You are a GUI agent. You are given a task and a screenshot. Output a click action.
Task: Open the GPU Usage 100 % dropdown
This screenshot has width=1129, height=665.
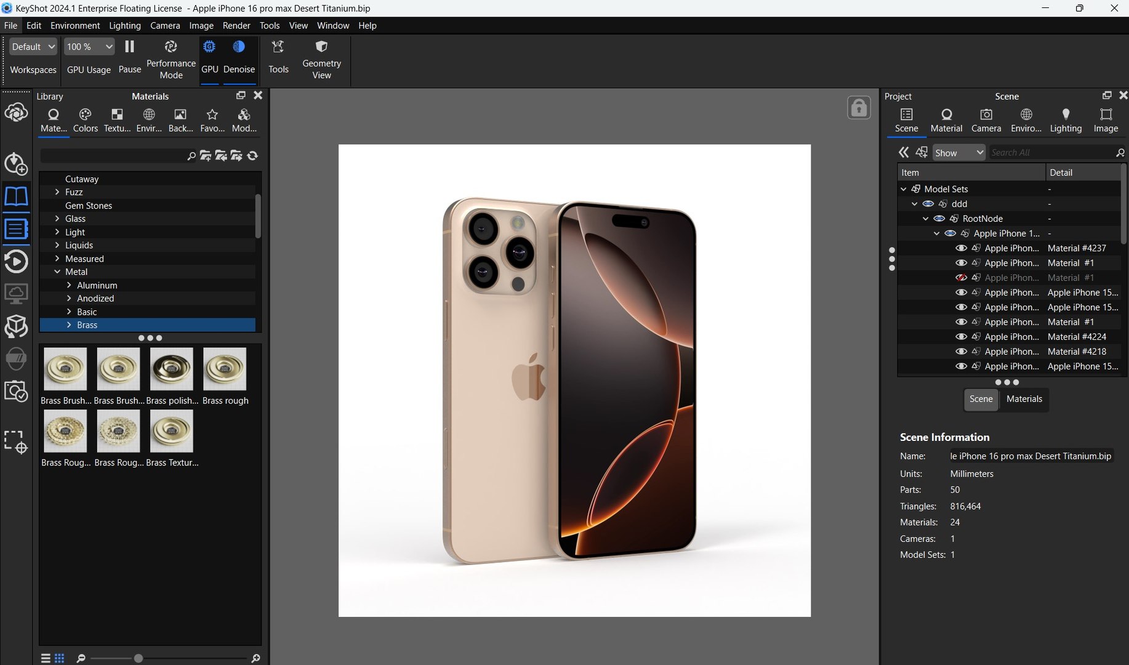click(89, 47)
